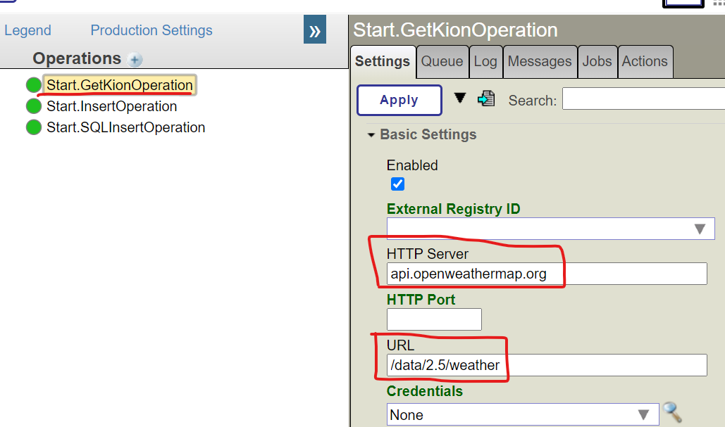
Task: Click magnifier icon next to Credentials
Action: click(673, 413)
